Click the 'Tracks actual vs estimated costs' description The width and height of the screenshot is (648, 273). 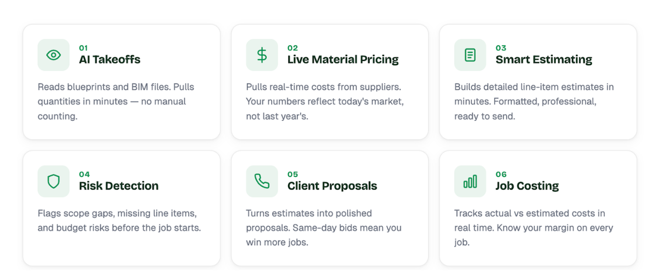coord(534,228)
